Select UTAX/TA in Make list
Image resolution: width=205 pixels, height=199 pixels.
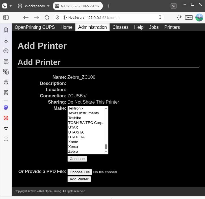86,132
